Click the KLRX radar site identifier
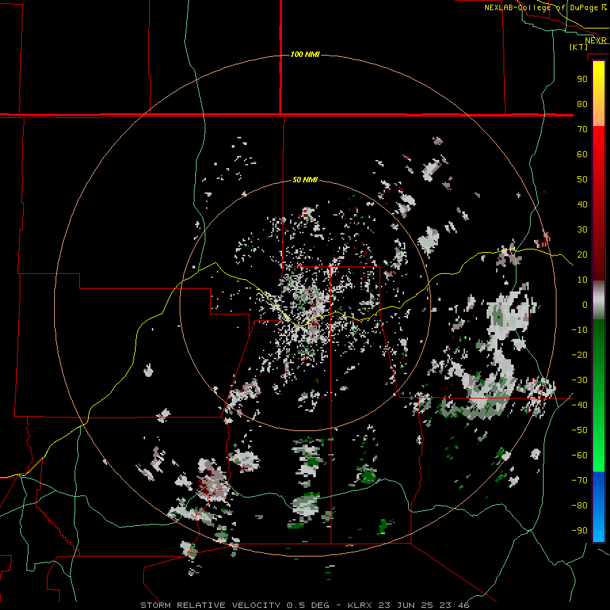 pyautogui.click(x=360, y=605)
